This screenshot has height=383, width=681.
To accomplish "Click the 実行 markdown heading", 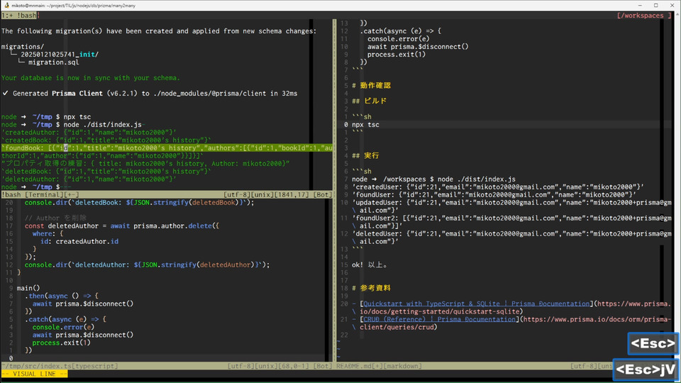I will pos(371,155).
